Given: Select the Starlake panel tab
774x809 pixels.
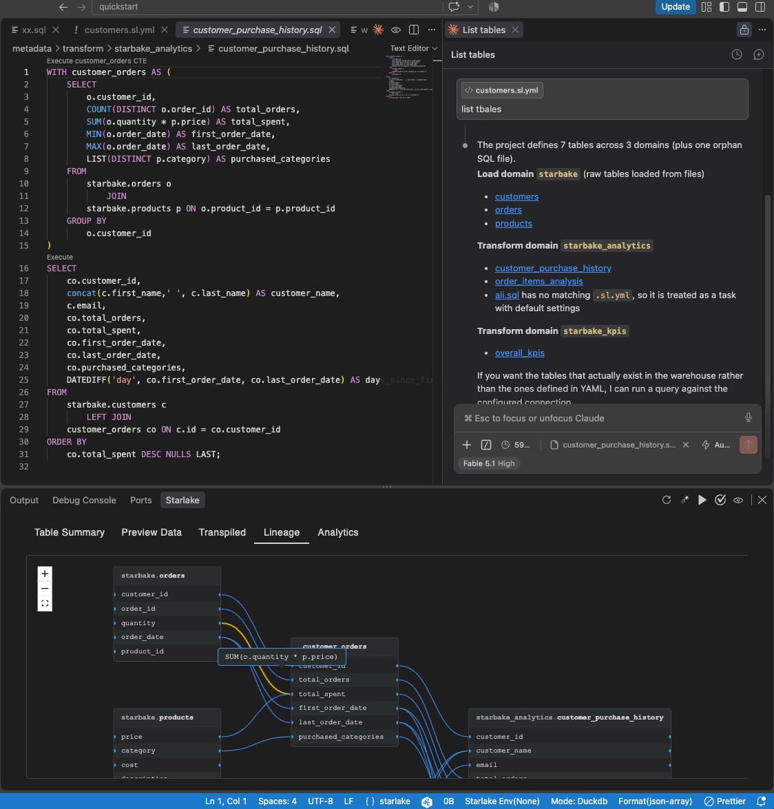Looking at the screenshot, I should click(x=182, y=500).
